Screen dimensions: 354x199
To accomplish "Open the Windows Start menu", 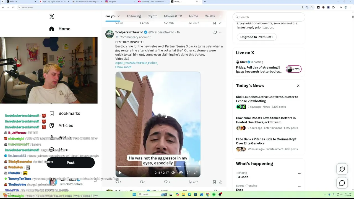I will click(x=134, y=195).
